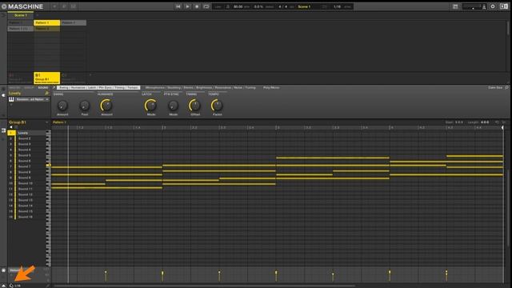512x288 pixels.
Task: Open the Poly/Mono parameter page
Action: point(271,87)
